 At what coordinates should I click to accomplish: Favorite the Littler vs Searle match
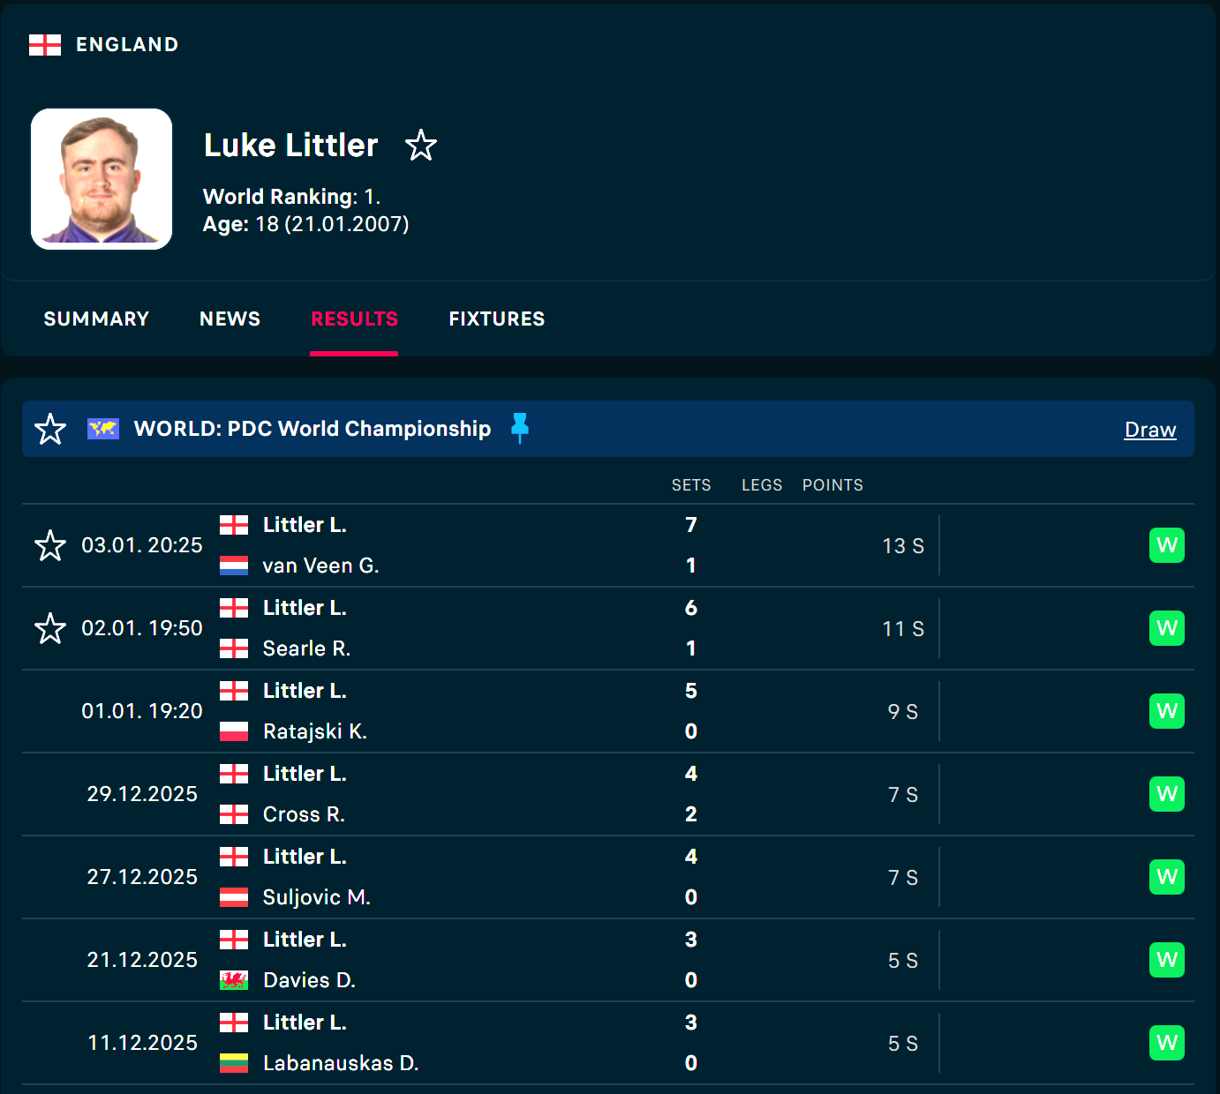click(x=50, y=628)
